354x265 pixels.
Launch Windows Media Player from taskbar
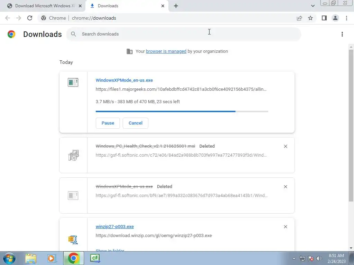(x=52, y=258)
